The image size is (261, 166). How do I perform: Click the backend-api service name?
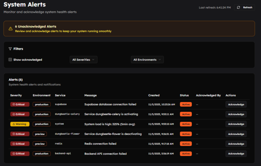click(x=63, y=153)
